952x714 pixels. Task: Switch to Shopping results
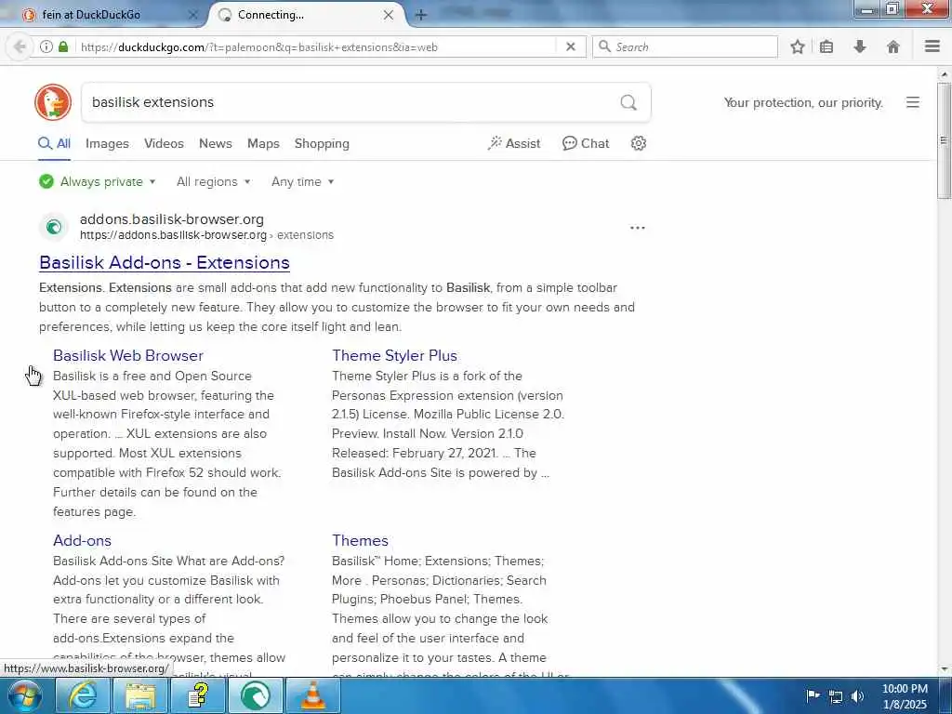(322, 144)
